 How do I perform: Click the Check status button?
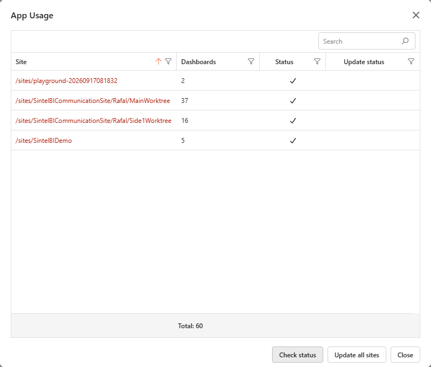297,355
